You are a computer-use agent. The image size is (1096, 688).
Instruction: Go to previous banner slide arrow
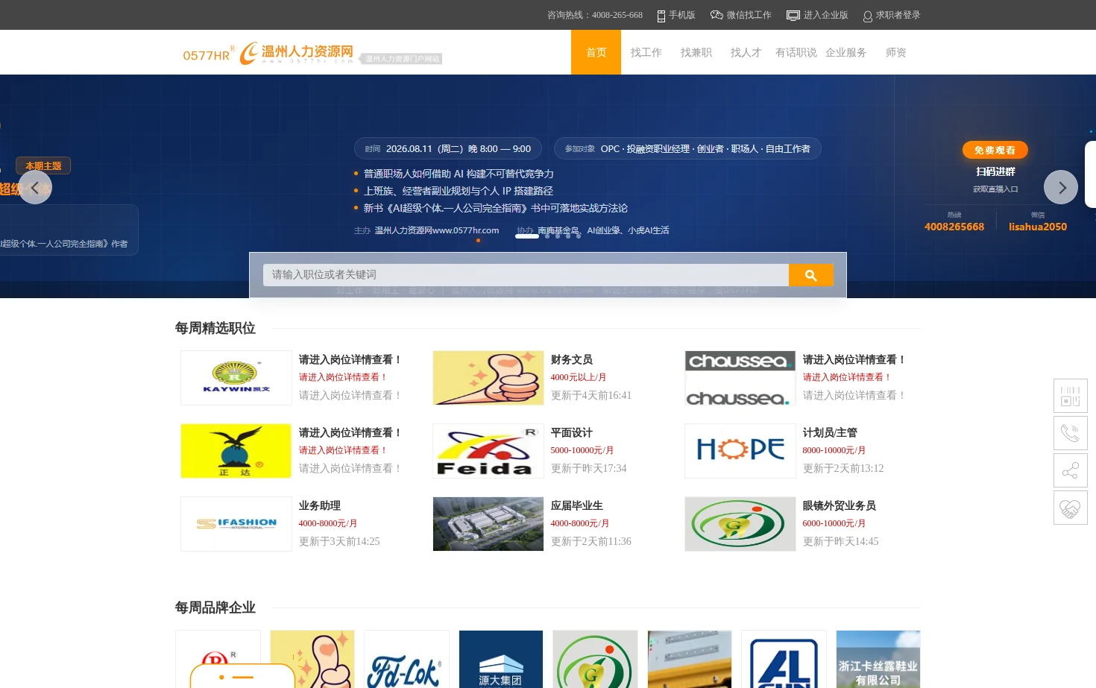pyautogui.click(x=35, y=187)
